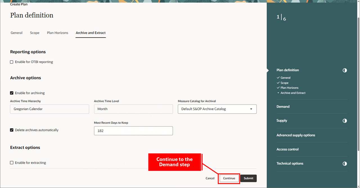This screenshot has height=188, width=360.
Task: Click the Extract options heading
Action: (x=25, y=147)
